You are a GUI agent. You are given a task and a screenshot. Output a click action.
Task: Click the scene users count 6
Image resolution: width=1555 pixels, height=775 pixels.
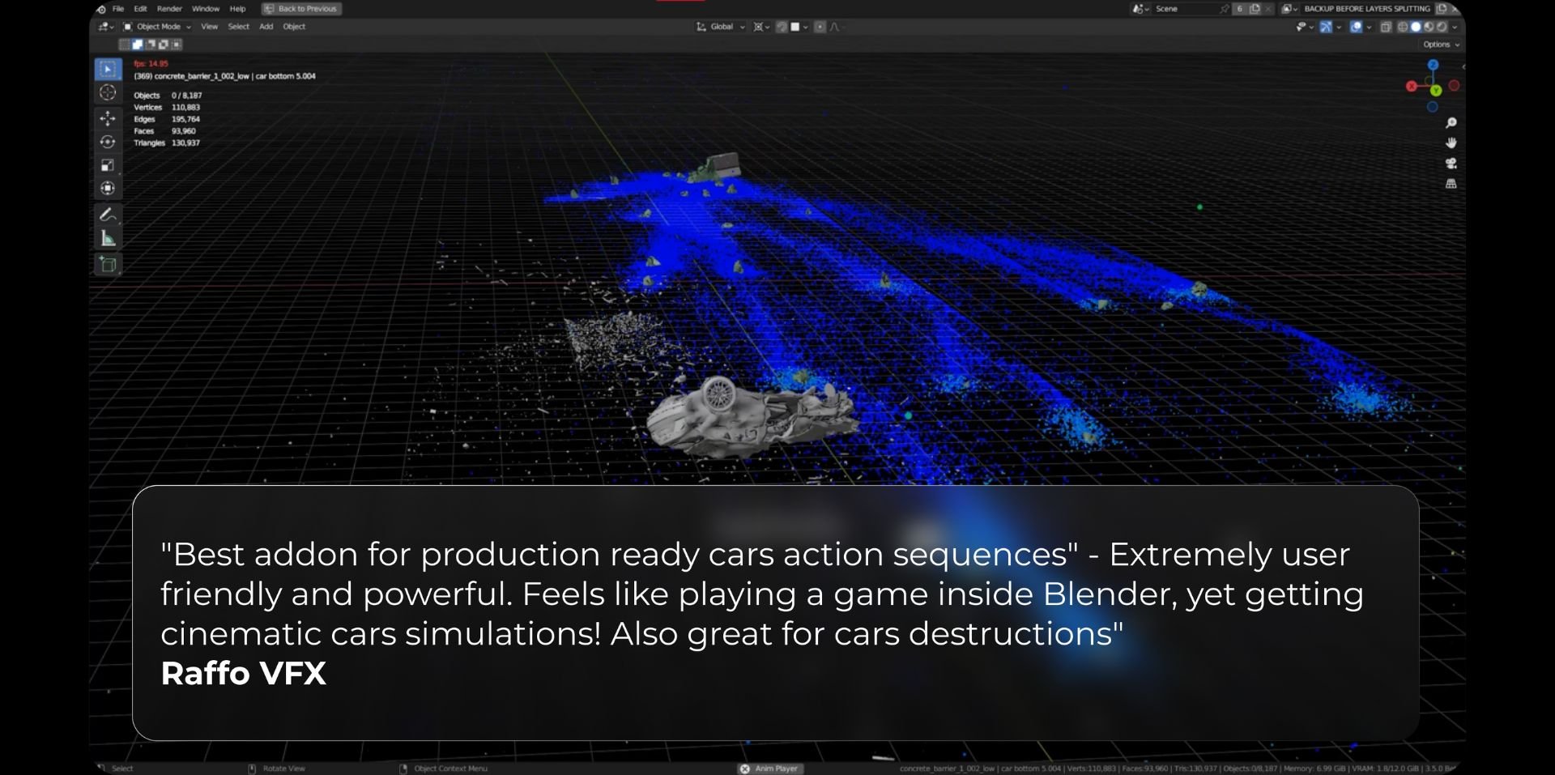pyautogui.click(x=1240, y=9)
